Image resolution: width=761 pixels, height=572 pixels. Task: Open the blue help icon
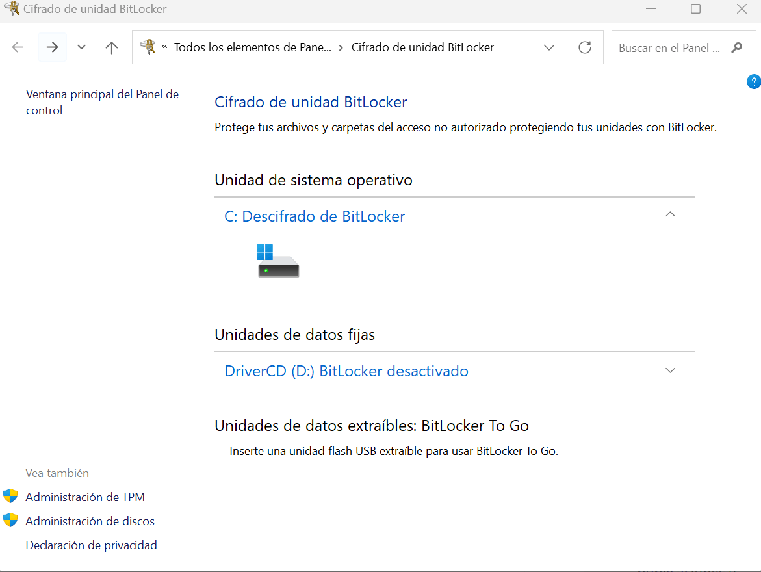[x=754, y=82]
